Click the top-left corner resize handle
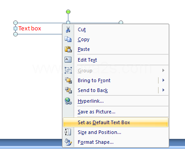The width and height of the screenshot is (185, 163). click(x=15, y=23)
